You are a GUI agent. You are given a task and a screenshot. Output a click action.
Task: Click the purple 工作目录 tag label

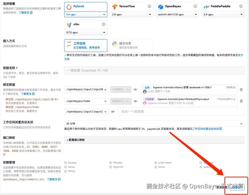click(149, 99)
